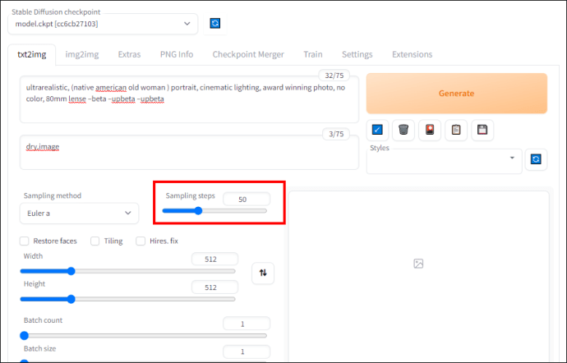This screenshot has height=363, width=567.
Task: Save style with the floppy disk icon
Action: [482, 130]
